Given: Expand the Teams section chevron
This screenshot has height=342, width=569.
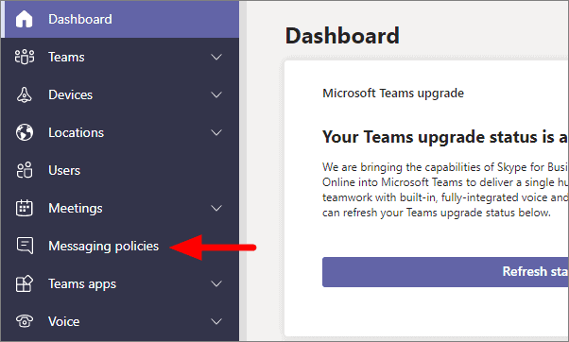Looking at the screenshot, I should click(x=216, y=58).
